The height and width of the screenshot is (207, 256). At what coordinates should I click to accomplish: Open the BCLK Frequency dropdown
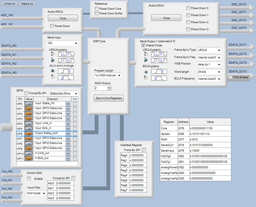point(209,79)
